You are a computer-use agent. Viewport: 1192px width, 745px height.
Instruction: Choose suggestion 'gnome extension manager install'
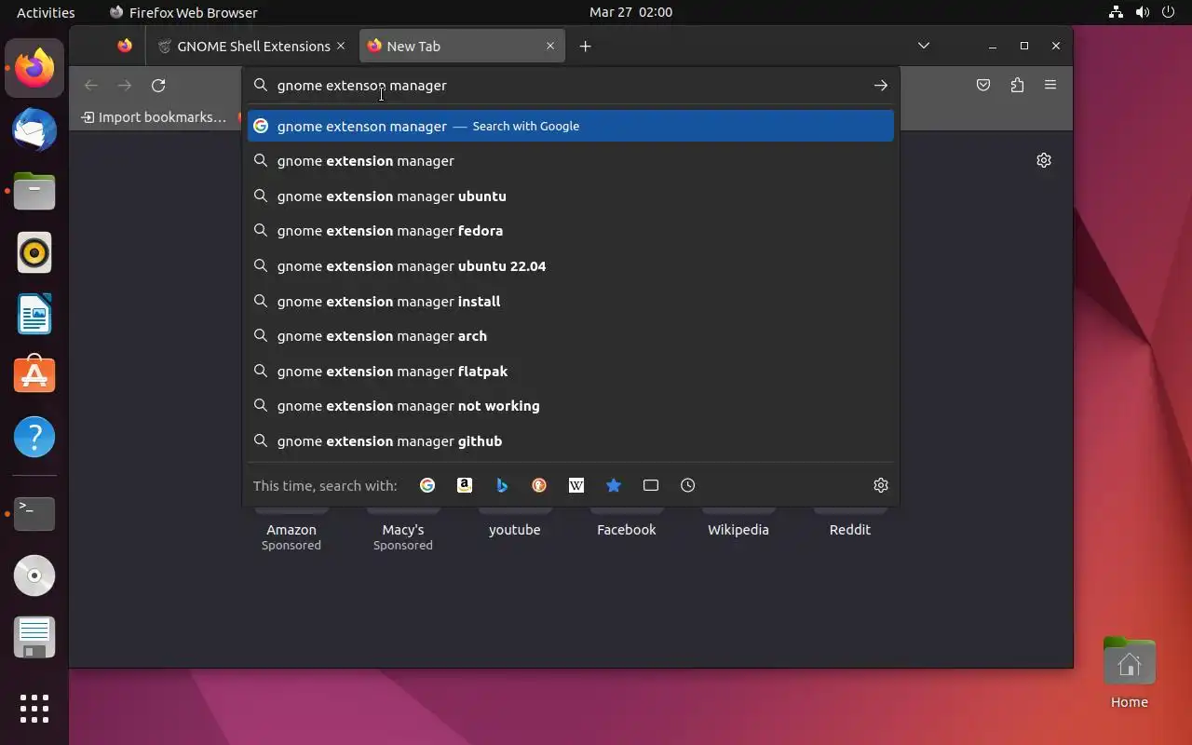click(x=570, y=302)
